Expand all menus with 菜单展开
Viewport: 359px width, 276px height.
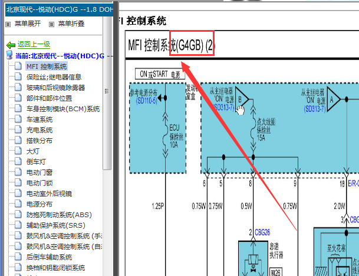[28, 24]
